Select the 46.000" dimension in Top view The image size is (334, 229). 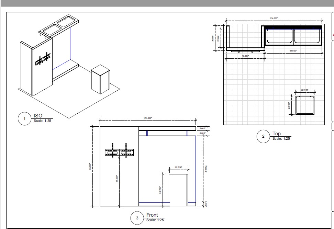(x=245, y=56)
